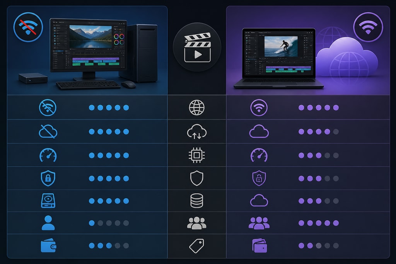Click the desktop keyboard

pyautogui.click(x=89, y=85)
